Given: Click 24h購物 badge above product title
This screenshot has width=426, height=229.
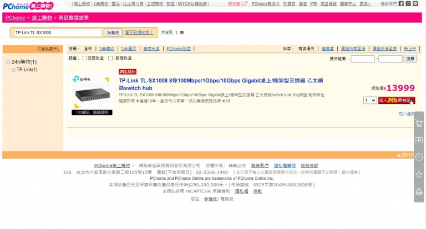Looking at the screenshot, I should click(128, 72).
